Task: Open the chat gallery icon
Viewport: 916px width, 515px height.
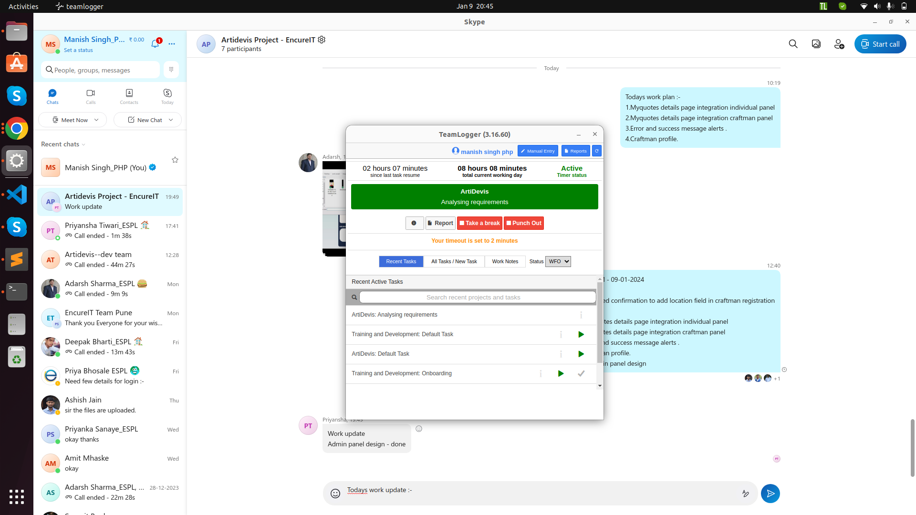Action: 816,44
